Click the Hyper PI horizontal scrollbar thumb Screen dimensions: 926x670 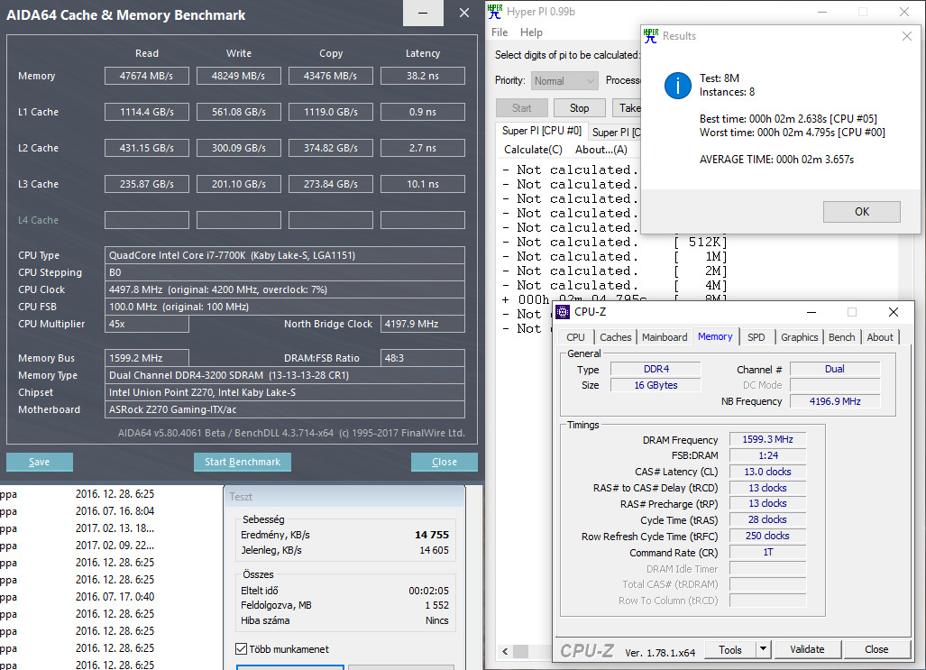point(520,652)
